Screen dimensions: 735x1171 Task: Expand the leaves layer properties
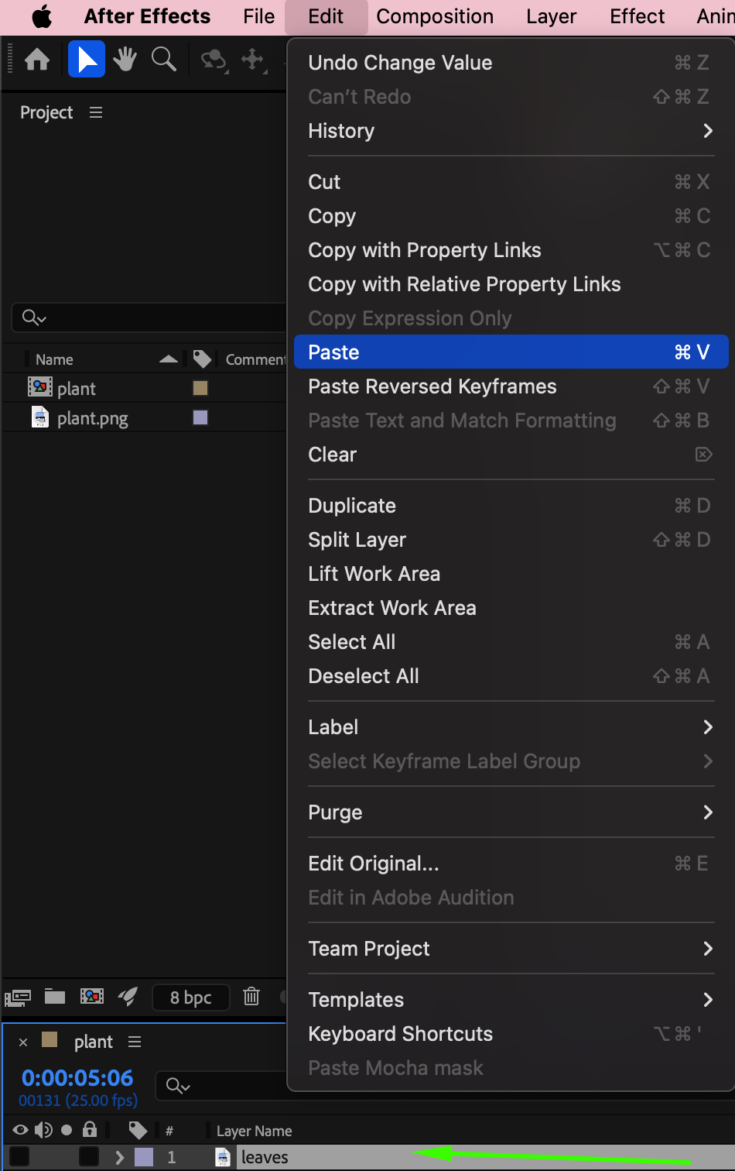pyautogui.click(x=119, y=1158)
